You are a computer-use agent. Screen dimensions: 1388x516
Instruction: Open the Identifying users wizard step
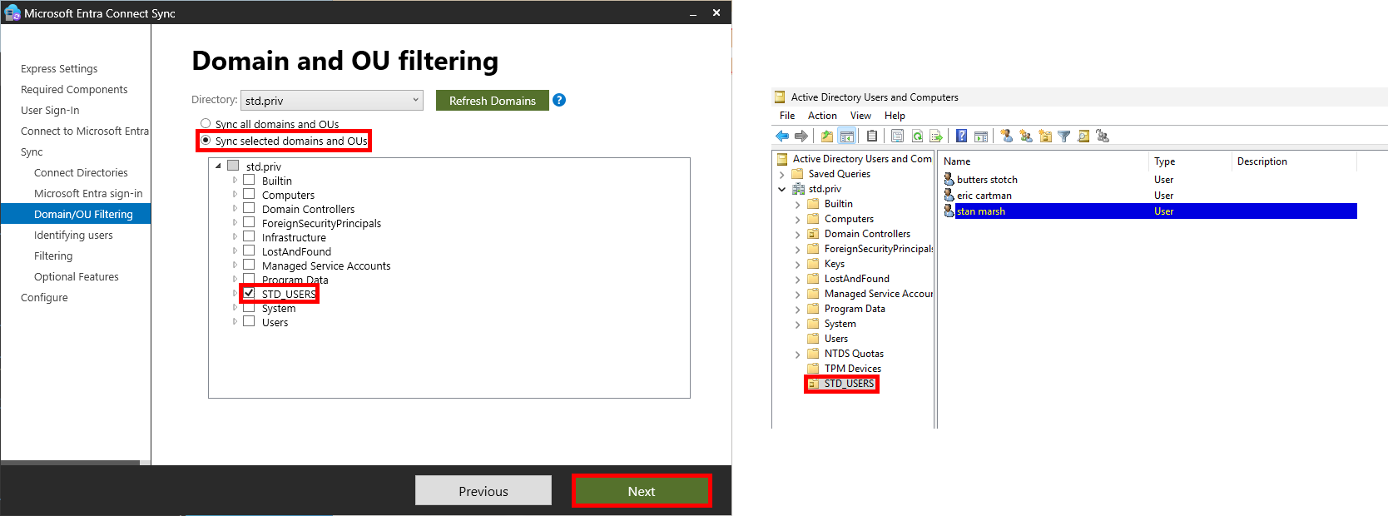(73, 235)
